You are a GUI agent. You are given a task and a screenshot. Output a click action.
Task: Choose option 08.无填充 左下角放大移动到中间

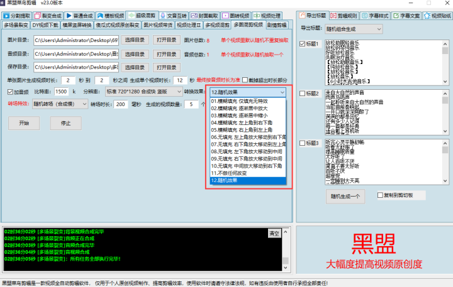coord(248,152)
